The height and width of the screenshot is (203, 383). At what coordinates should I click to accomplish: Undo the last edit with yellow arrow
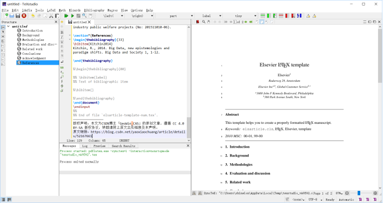33,16
